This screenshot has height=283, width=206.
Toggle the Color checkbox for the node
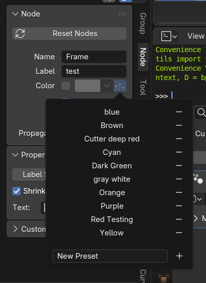click(66, 86)
